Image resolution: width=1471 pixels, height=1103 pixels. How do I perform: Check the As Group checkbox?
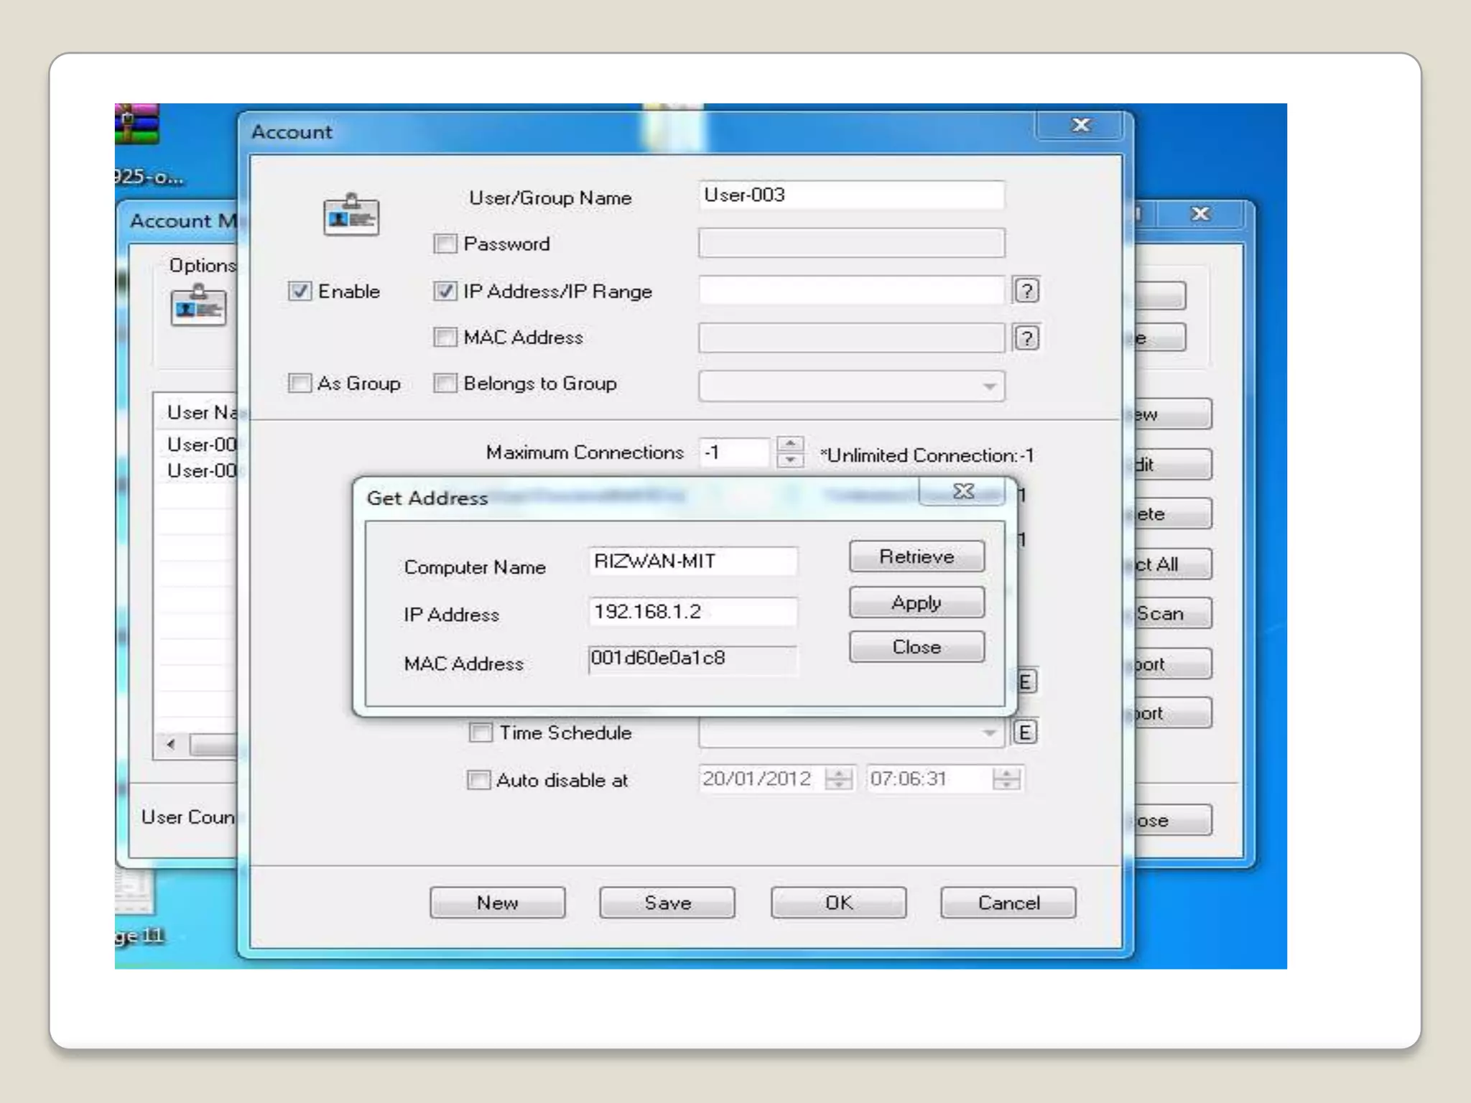click(300, 383)
